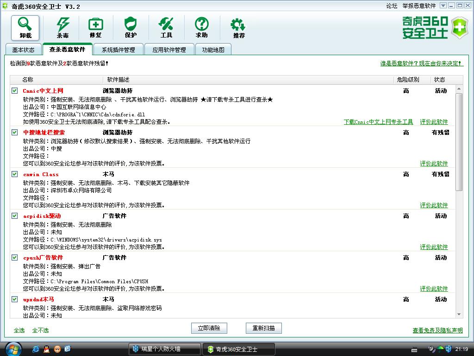The image size is (474, 356).
Task: Open 查看免责及隐私声明 link
Action: (437, 330)
